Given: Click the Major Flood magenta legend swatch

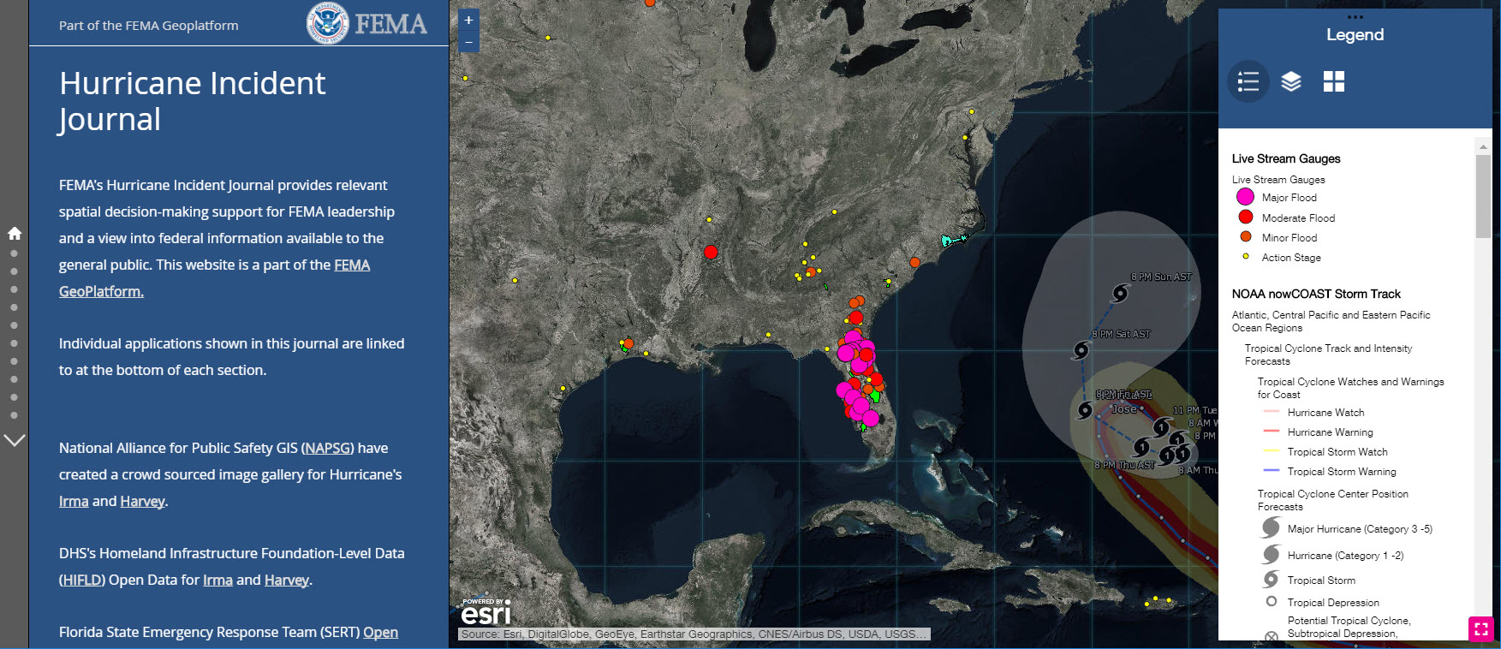Looking at the screenshot, I should 1245,197.
